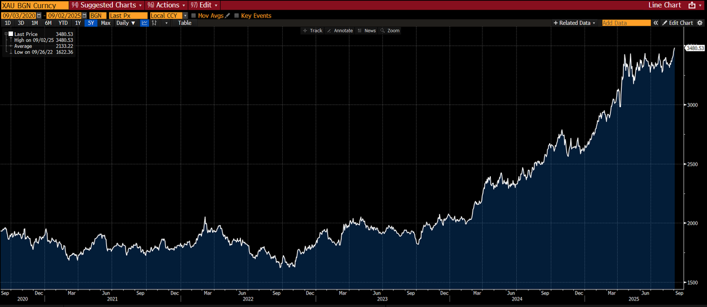Select the Max range tab
Screen dimensions: 707x307
[x=105, y=23]
